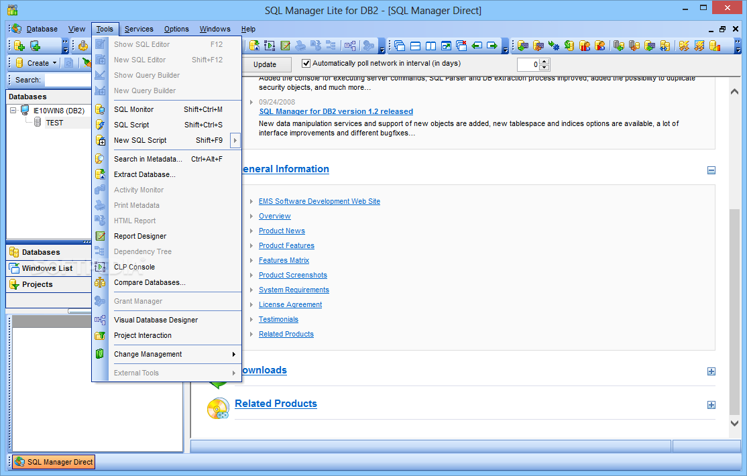Click the SQL Manager Direct taskbar tab
Screen dimensions: 747x476
[x=54, y=462]
